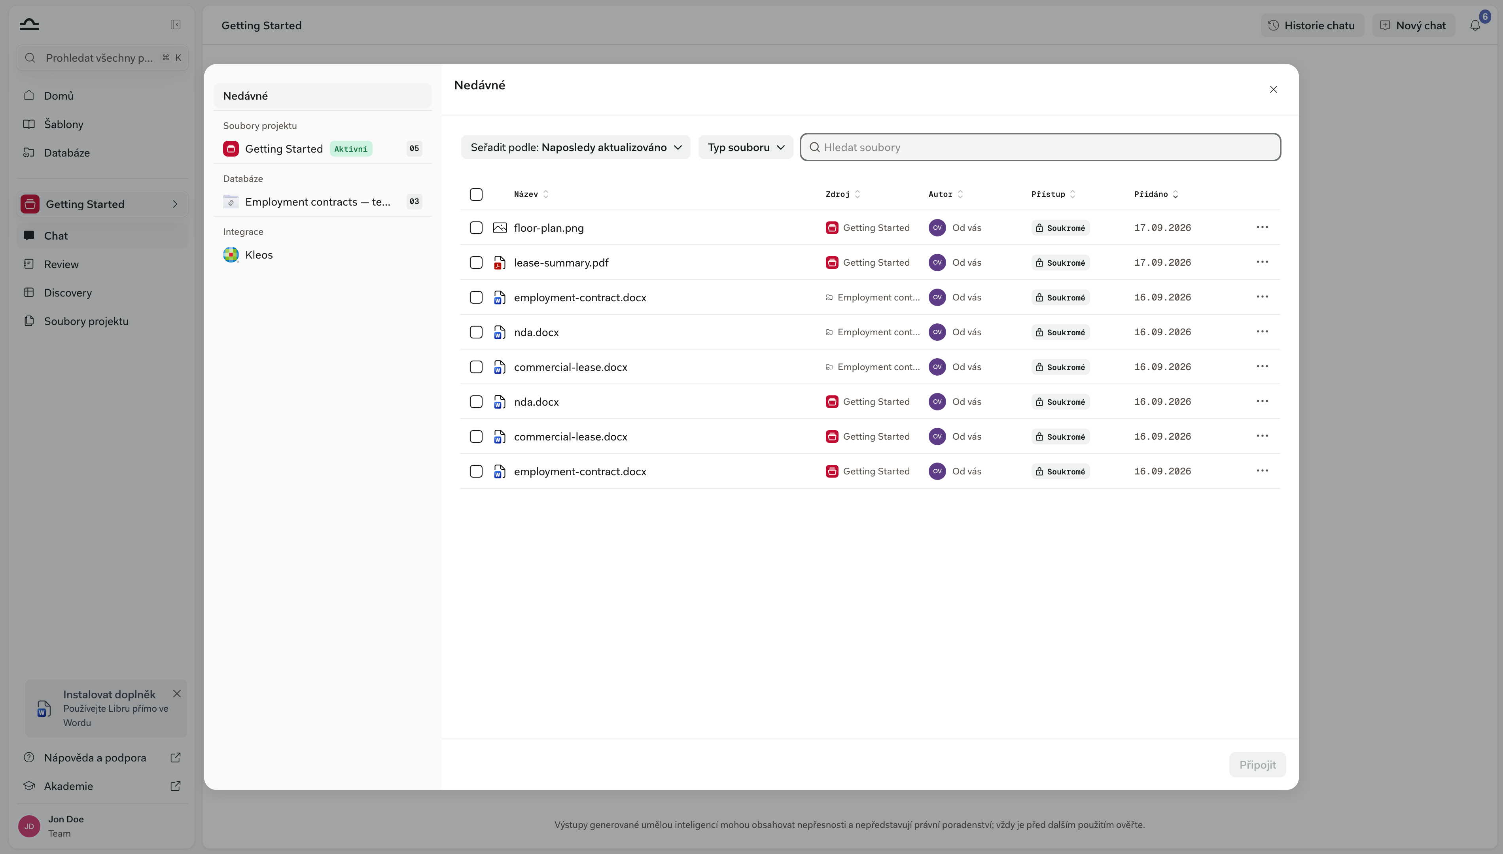Open row menu for Getting Started employment-contract.docx
1503x854 pixels.
pyautogui.click(x=1263, y=470)
